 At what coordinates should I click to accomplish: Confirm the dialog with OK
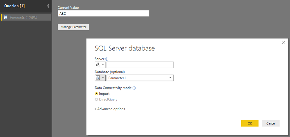250,123
